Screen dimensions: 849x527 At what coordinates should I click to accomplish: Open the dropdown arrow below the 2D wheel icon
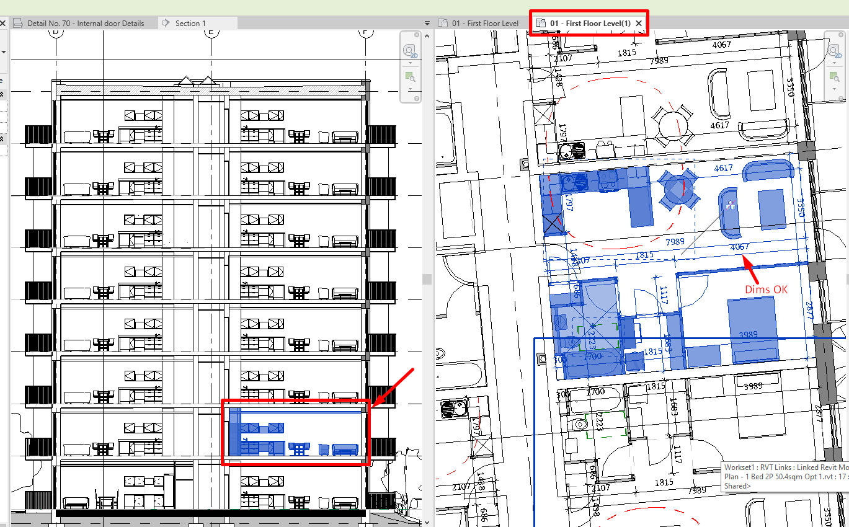pyautogui.click(x=410, y=63)
